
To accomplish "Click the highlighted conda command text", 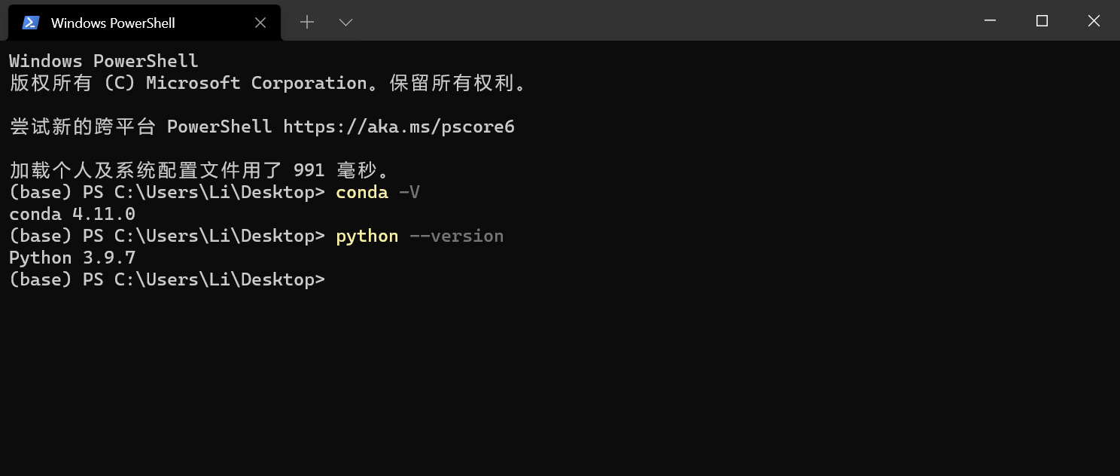I will point(362,192).
